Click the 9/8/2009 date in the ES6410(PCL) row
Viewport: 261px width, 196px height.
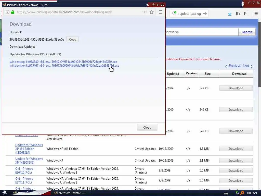click(164, 170)
